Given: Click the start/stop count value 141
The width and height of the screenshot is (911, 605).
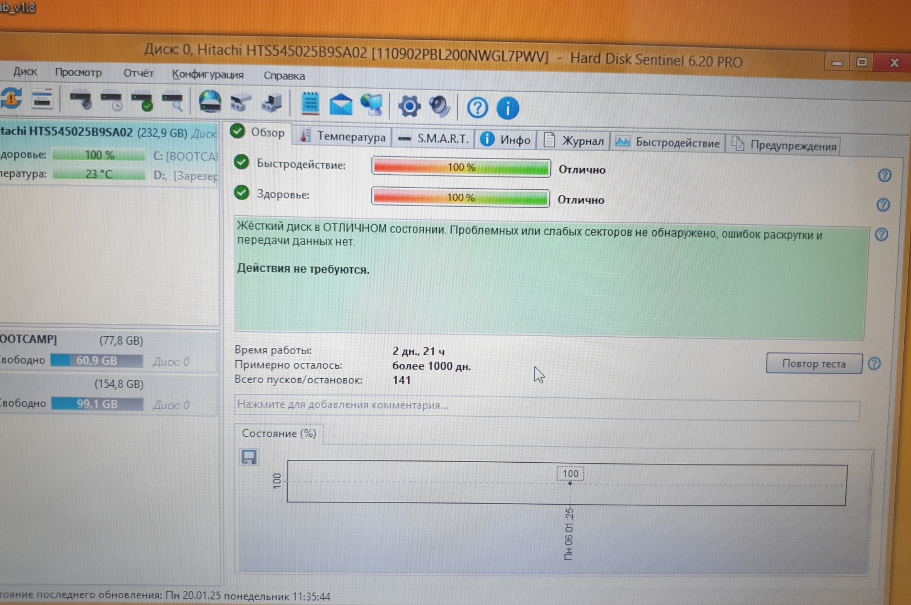Looking at the screenshot, I should (402, 380).
